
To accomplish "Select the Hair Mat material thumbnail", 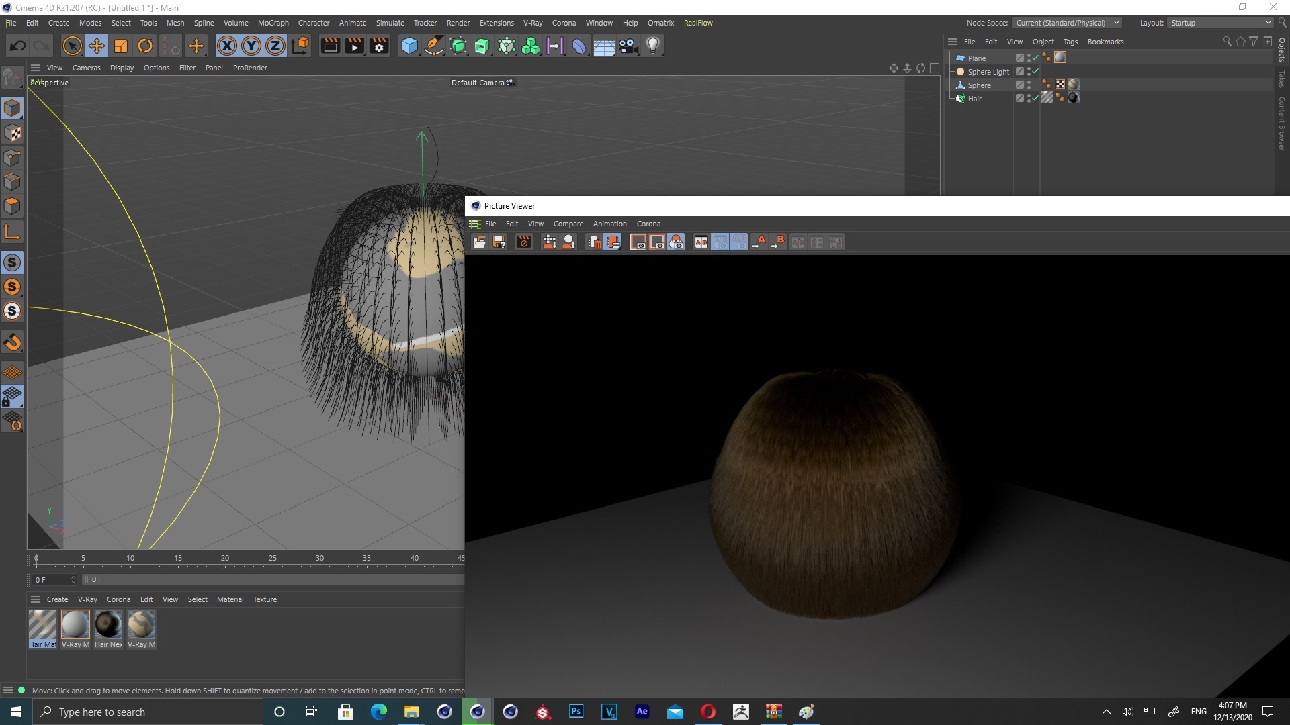I will [x=42, y=624].
